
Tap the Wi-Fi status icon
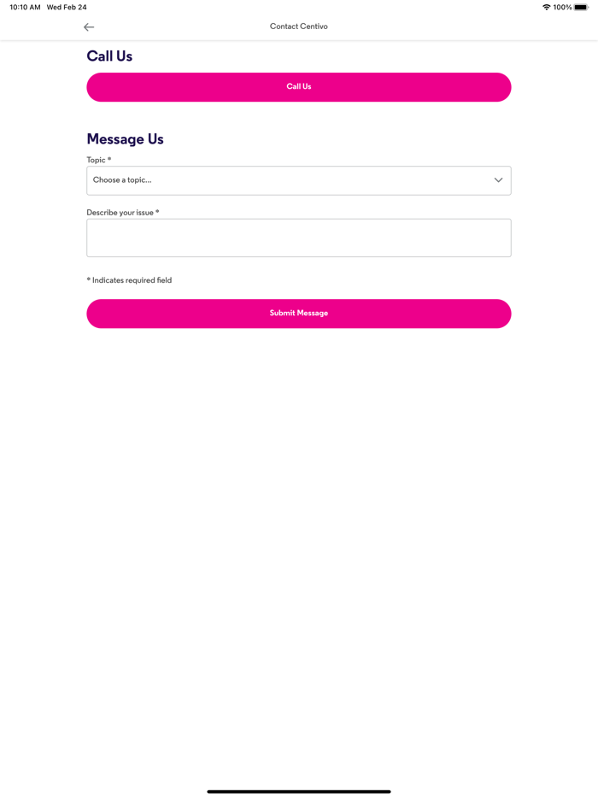547,7
